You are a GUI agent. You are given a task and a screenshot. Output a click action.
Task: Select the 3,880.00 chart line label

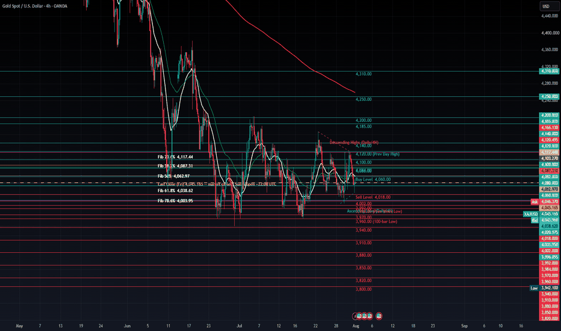364,255
